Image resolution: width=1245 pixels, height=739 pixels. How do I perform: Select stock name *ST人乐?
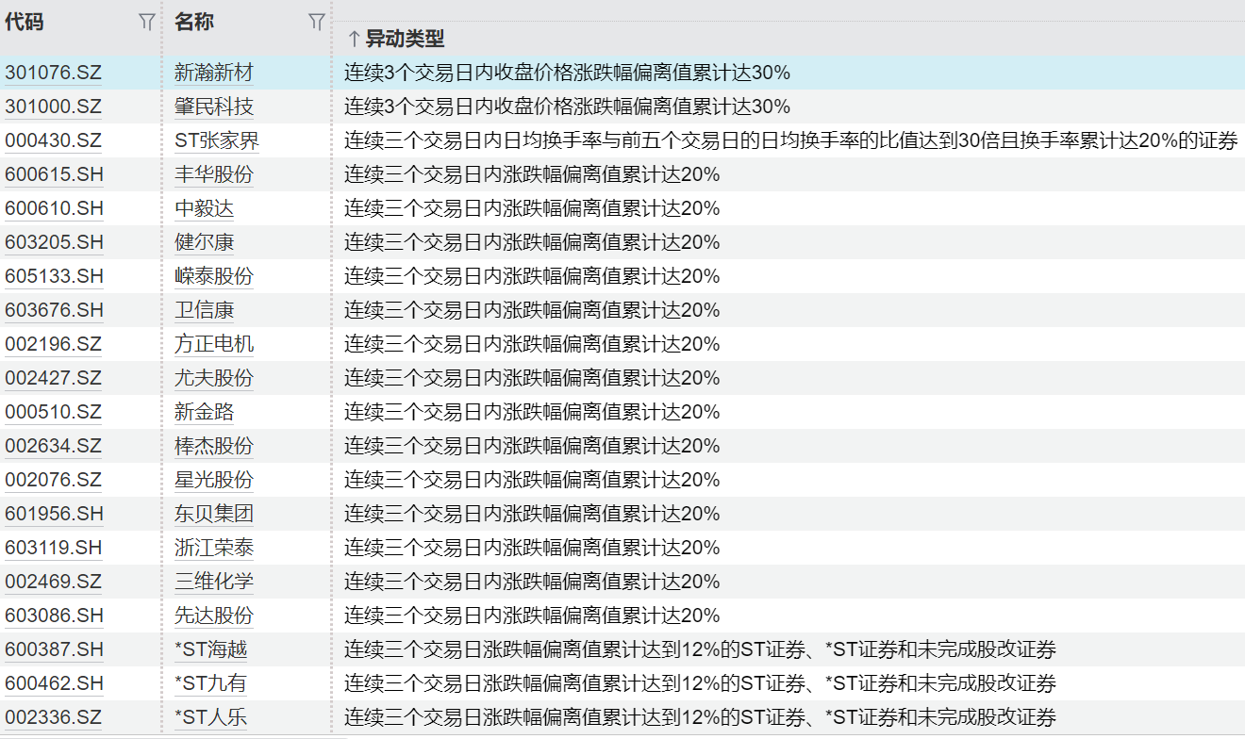[211, 717]
